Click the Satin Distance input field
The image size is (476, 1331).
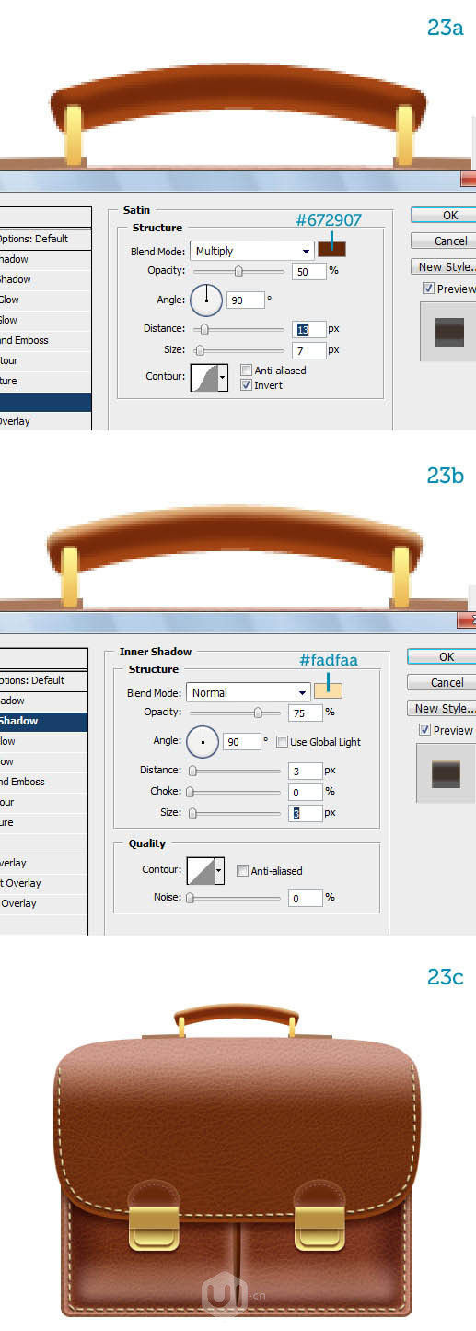coord(310,329)
